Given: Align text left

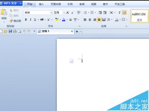Looking at the screenshot, I should point(85,20).
